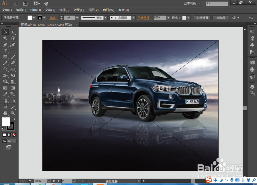Screen dimensions: 257x185
Task: Select the Direct Selection tool
Action: point(13,32)
